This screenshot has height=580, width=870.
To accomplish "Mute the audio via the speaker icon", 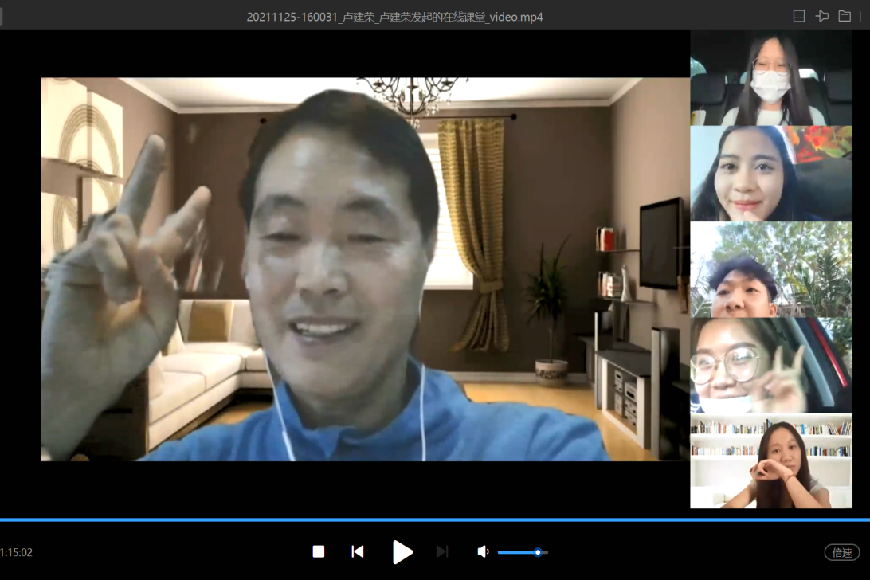I will [483, 551].
